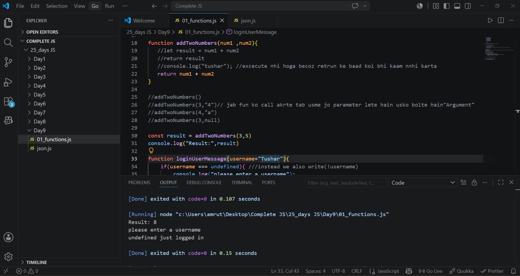
Task: Click the Copilot status bar icon
Action: tap(408, 271)
